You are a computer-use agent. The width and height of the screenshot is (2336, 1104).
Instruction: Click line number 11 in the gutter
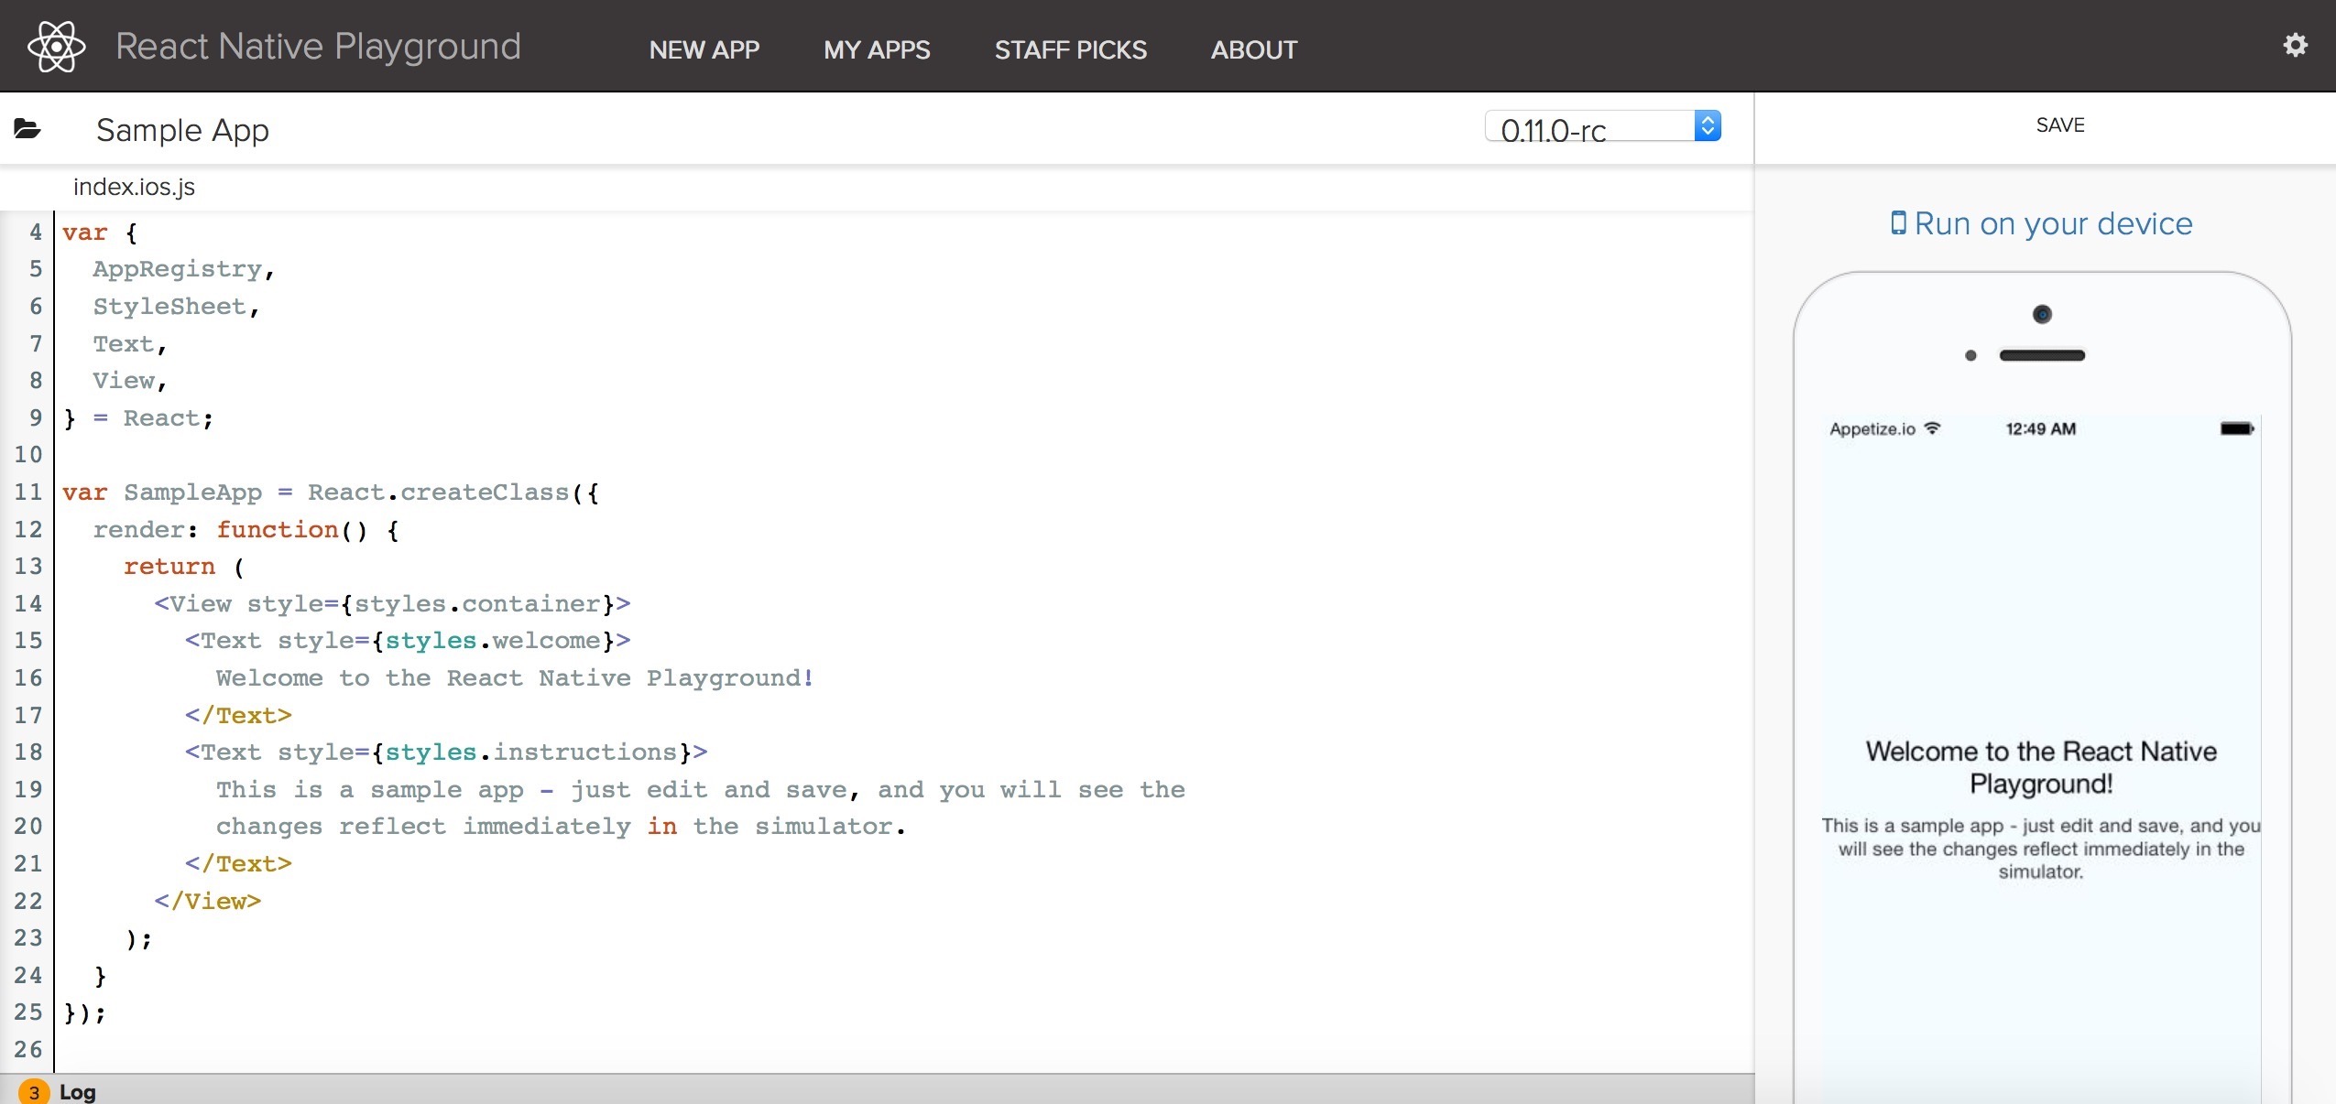click(x=28, y=492)
